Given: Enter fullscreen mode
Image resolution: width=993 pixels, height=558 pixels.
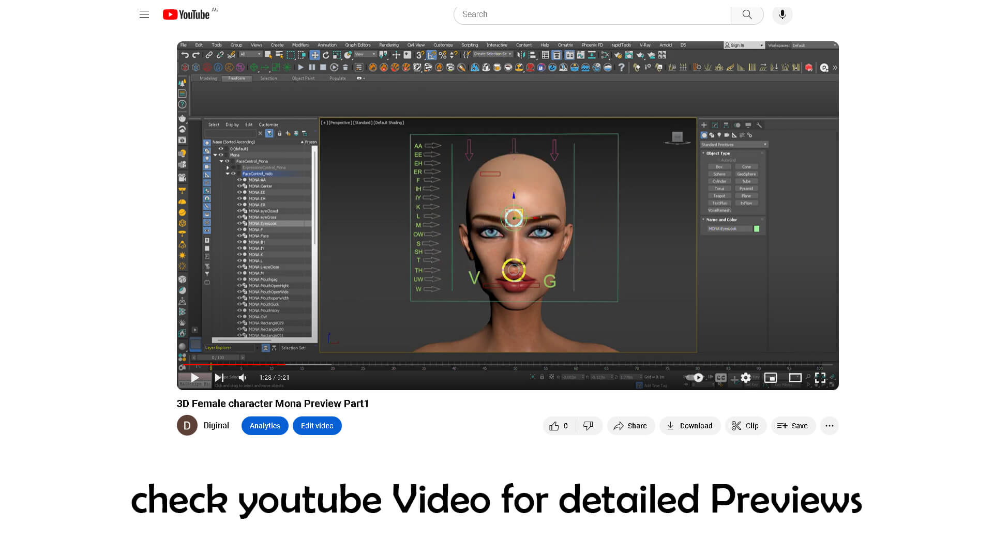Looking at the screenshot, I should click(x=820, y=378).
